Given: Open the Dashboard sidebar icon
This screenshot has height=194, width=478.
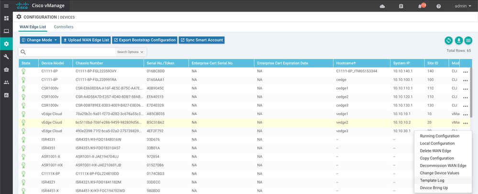Looking at the screenshot, I should click(x=6, y=18).
